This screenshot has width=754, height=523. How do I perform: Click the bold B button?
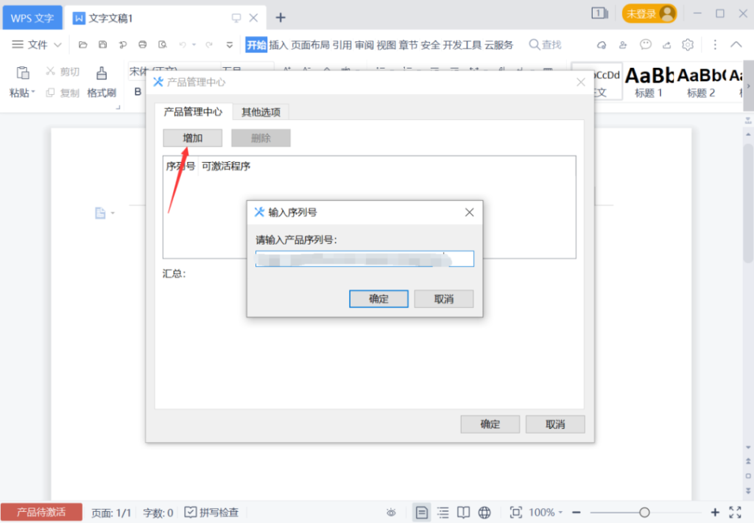pyautogui.click(x=138, y=91)
